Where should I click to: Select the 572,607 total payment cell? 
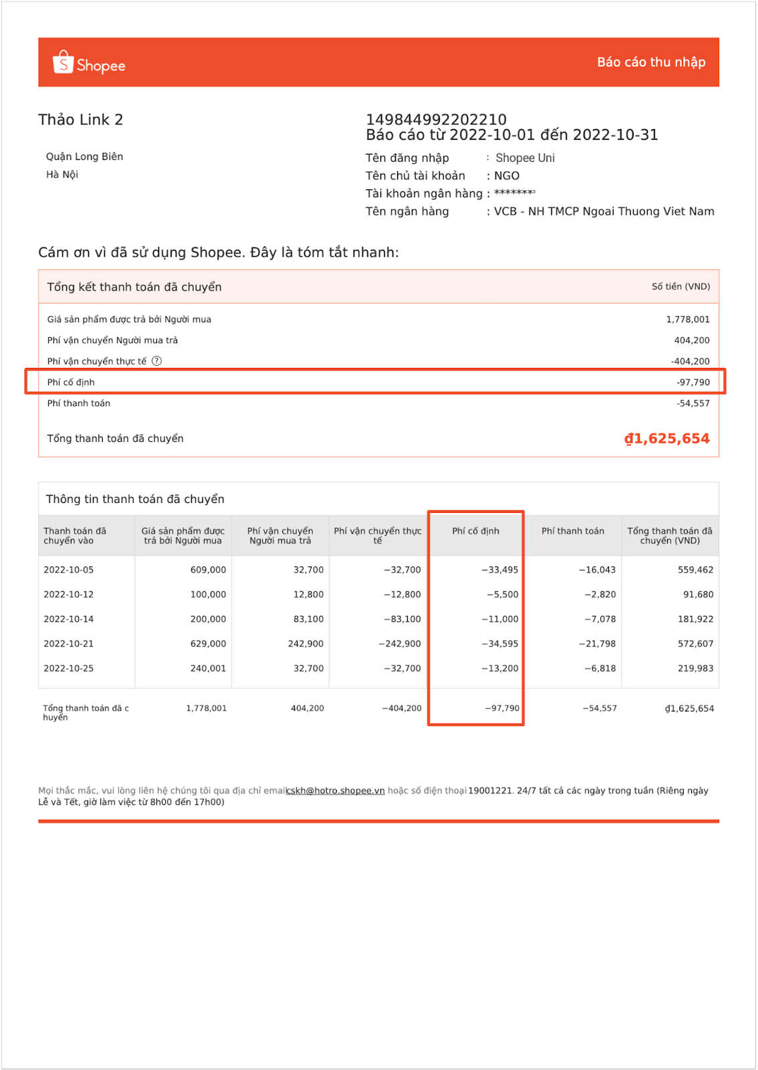pos(696,644)
